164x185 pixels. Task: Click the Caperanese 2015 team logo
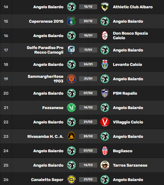click(71, 21)
